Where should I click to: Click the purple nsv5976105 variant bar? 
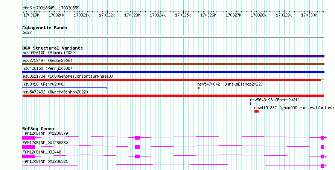pyautogui.click(x=173, y=56)
